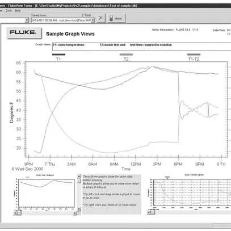The width and height of the screenshot is (231, 231).
Task: Select the T2 legend color bar
Action: click(x=126, y=54)
